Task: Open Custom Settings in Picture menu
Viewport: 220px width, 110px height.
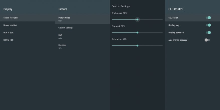Action: click(x=65, y=28)
